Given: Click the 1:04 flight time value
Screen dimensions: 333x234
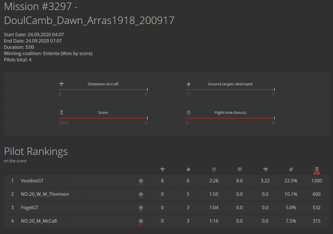Looking at the screenshot, I should click(214, 207).
